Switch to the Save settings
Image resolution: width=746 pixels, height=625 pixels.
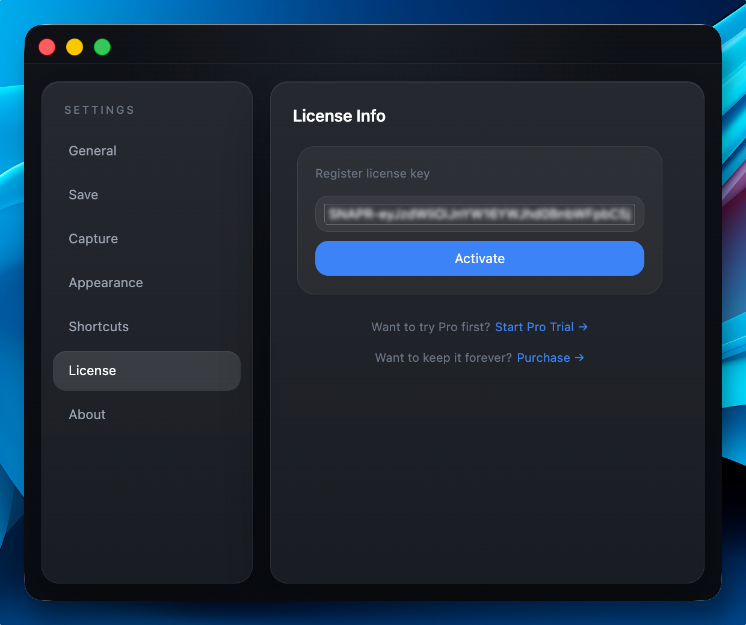coord(84,194)
